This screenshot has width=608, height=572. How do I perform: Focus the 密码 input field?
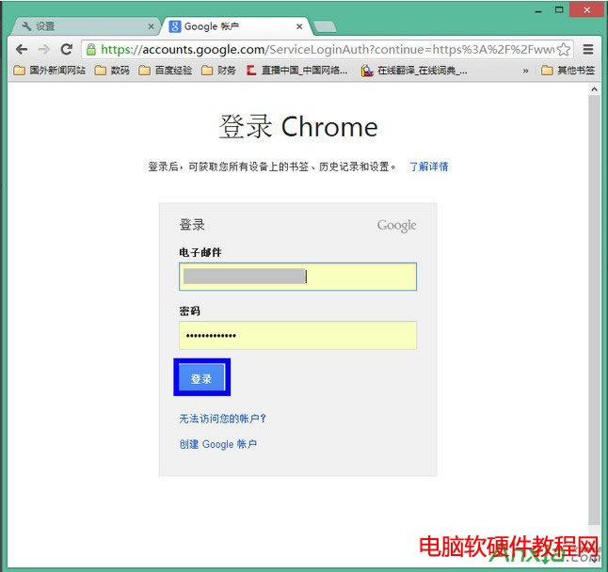tap(297, 335)
